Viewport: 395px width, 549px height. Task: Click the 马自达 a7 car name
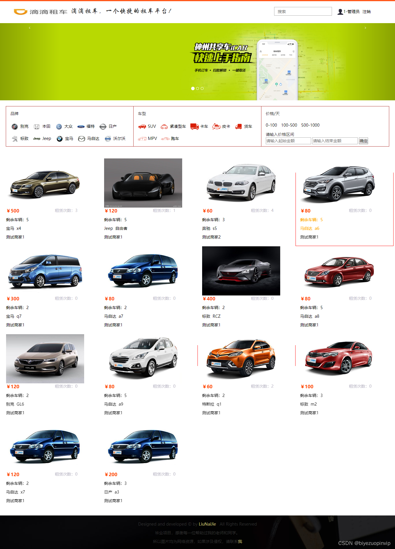[114, 316]
